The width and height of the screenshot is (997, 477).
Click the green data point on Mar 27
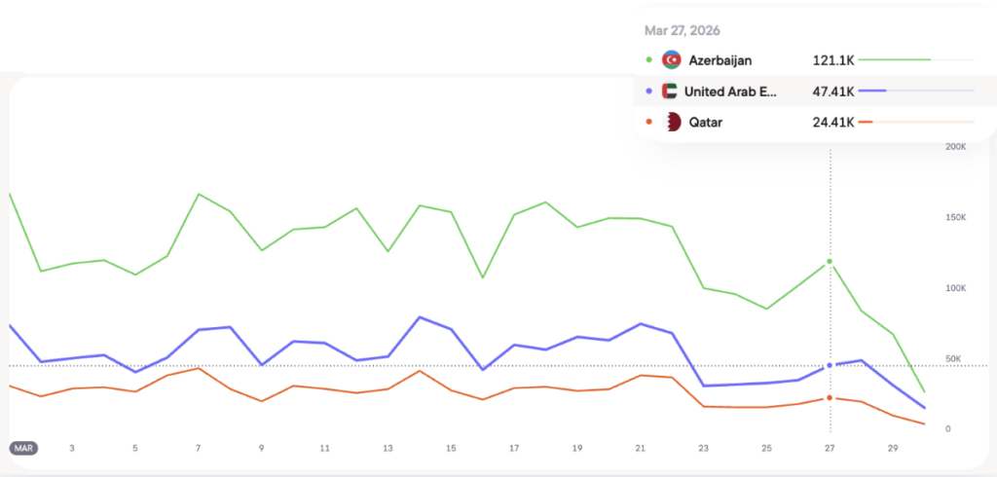(830, 262)
